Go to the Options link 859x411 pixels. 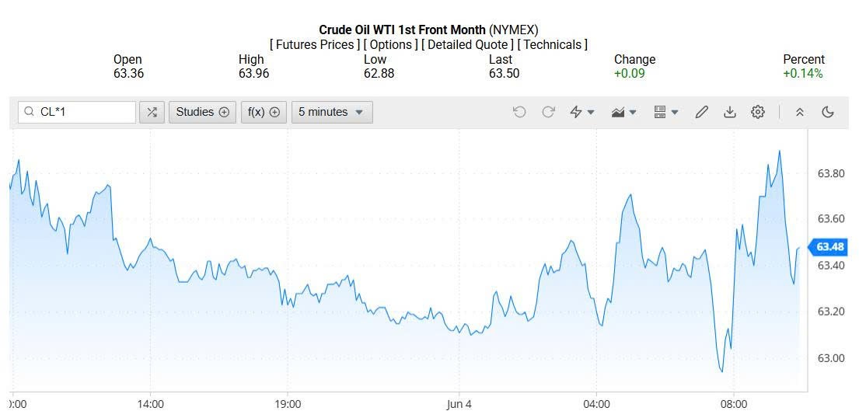tap(391, 45)
